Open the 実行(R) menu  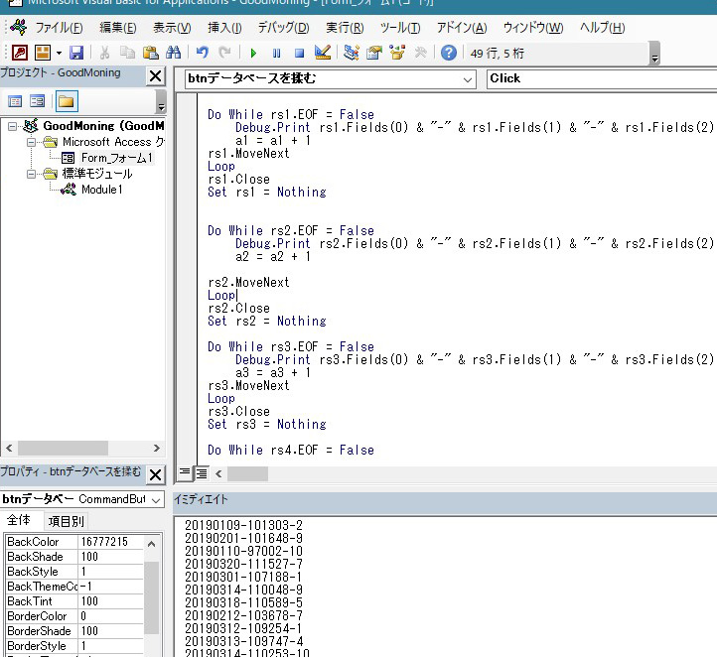345,28
